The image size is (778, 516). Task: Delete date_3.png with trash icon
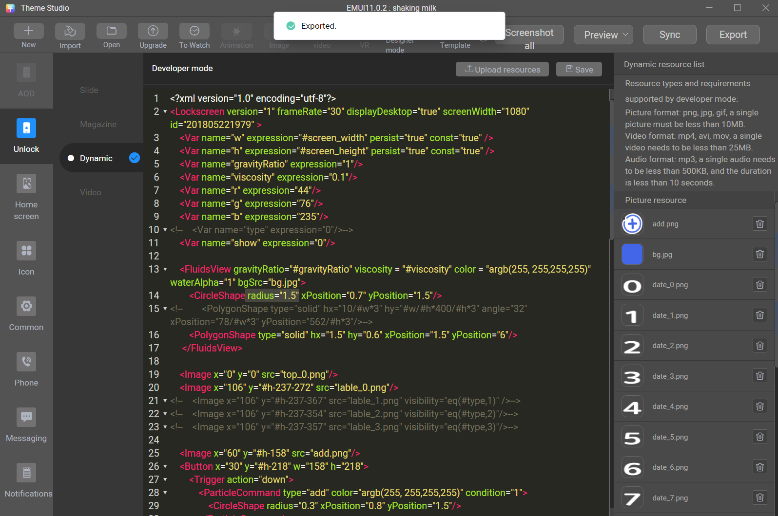(759, 376)
